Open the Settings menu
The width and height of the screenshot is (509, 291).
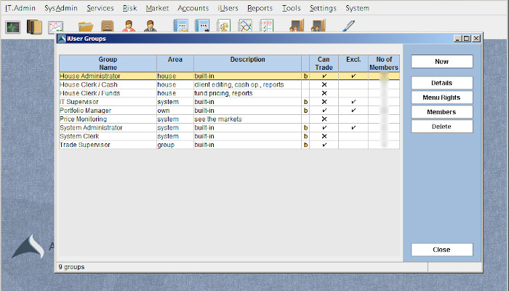(323, 8)
